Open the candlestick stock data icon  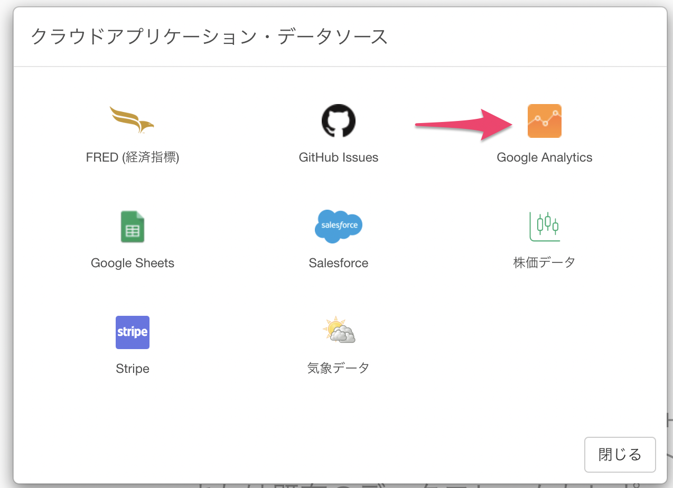tap(545, 227)
